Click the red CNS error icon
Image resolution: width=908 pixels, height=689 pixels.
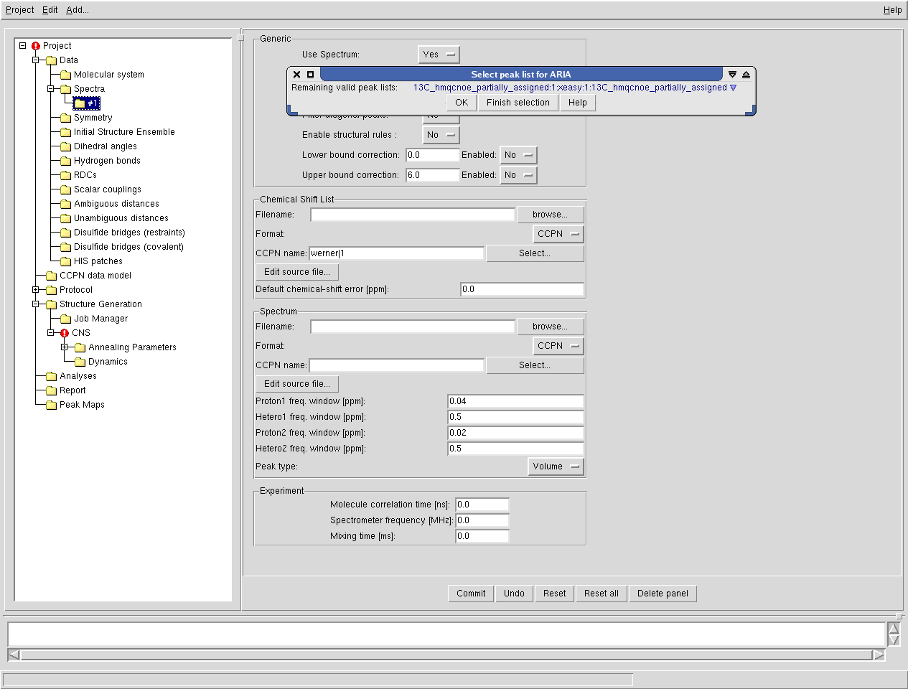point(65,333)
